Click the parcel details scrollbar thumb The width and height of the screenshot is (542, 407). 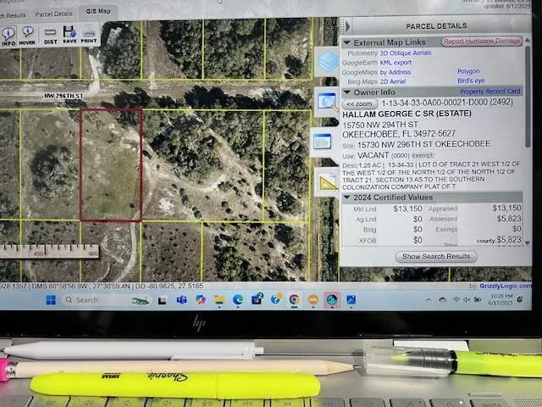(x=528, y=96)
